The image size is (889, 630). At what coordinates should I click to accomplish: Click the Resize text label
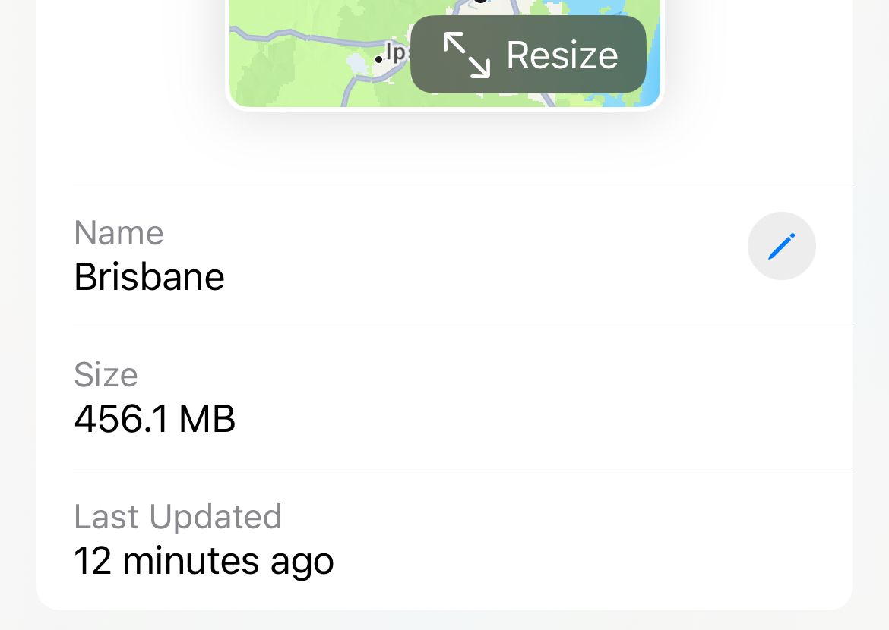[562, 54]
